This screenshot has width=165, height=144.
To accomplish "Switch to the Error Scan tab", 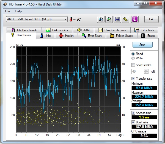I will coord(92,36).
